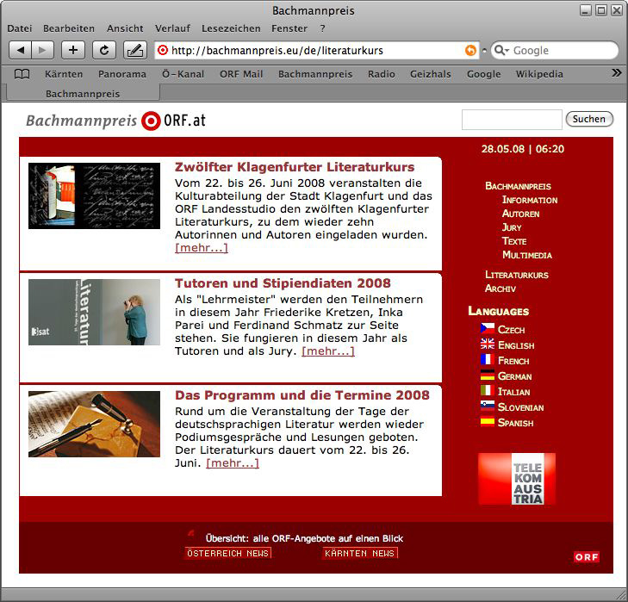628x602 pixels.
Task: Open the ORF Mail bookmark
Action: coord(241,74)
